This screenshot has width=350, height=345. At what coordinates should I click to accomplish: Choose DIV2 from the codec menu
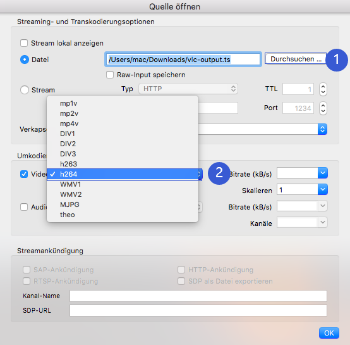[123, 144]
